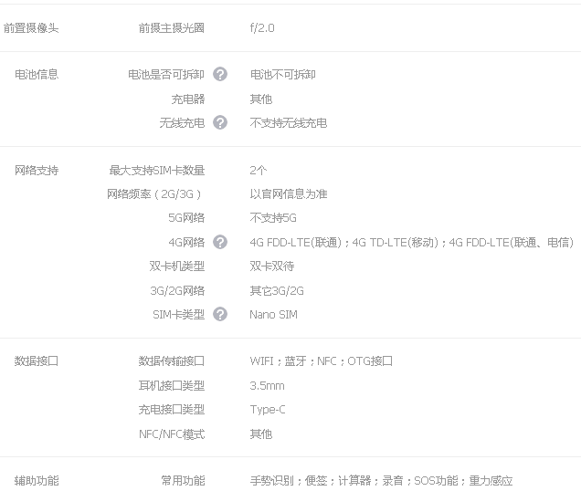Click the 最大支持SIM卡数量 label
The image size is (581, 491).
[157, 170]
